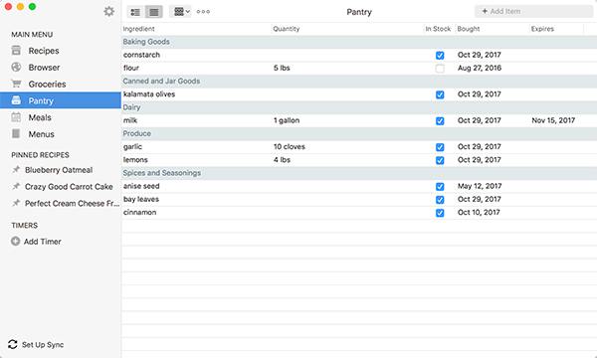Click the Set Up Sync icon
This screenshot has width=597, height=358.
[x=13, y=344]
